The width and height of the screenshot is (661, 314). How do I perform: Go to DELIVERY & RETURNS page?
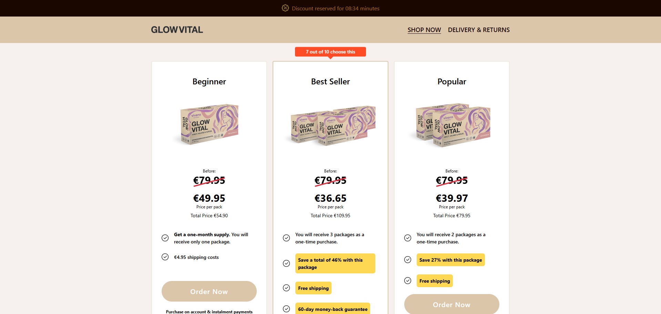pyautogui.click(x=478, y=30)
